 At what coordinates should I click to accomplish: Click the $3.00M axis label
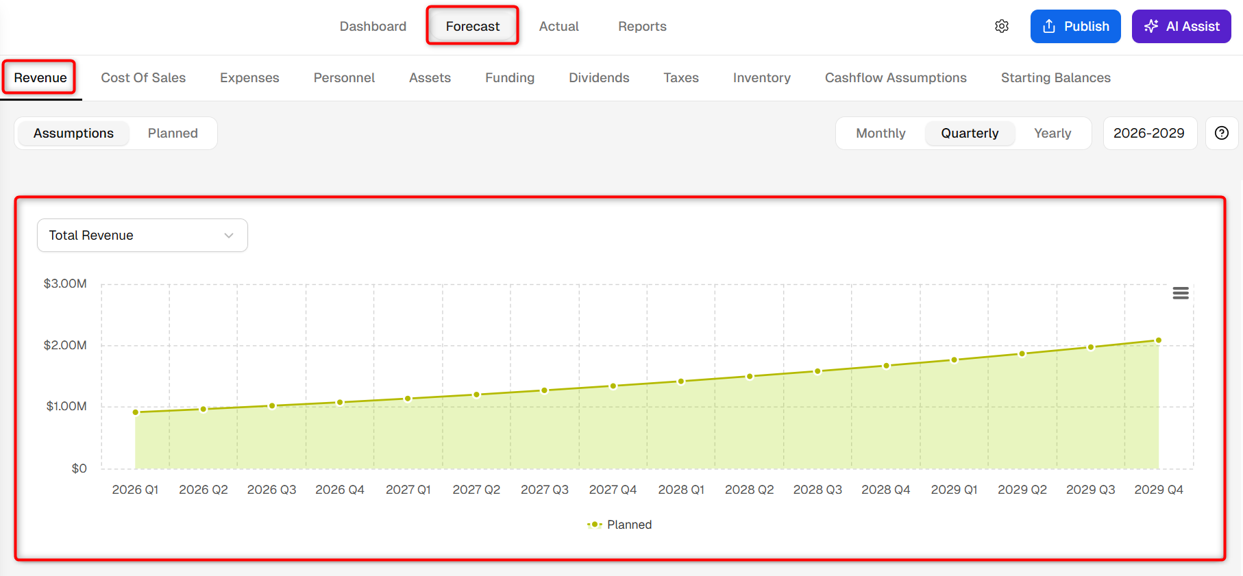(x=65, y=284)
